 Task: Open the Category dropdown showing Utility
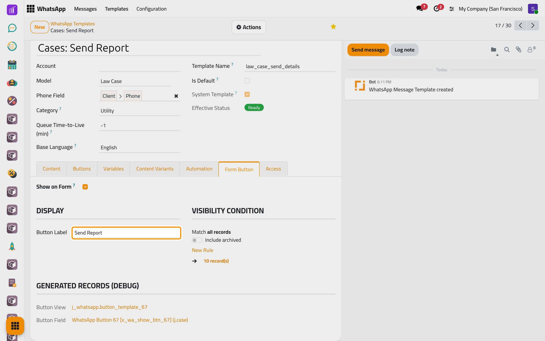pyautogui.click(x=139, y=111)
